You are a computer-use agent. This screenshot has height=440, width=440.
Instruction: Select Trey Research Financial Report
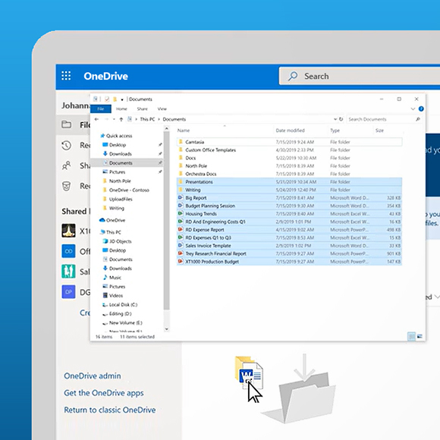[x=289, y=253]
